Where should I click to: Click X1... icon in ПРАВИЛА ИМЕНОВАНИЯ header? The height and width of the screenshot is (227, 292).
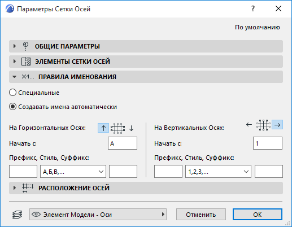pos(28,77)
